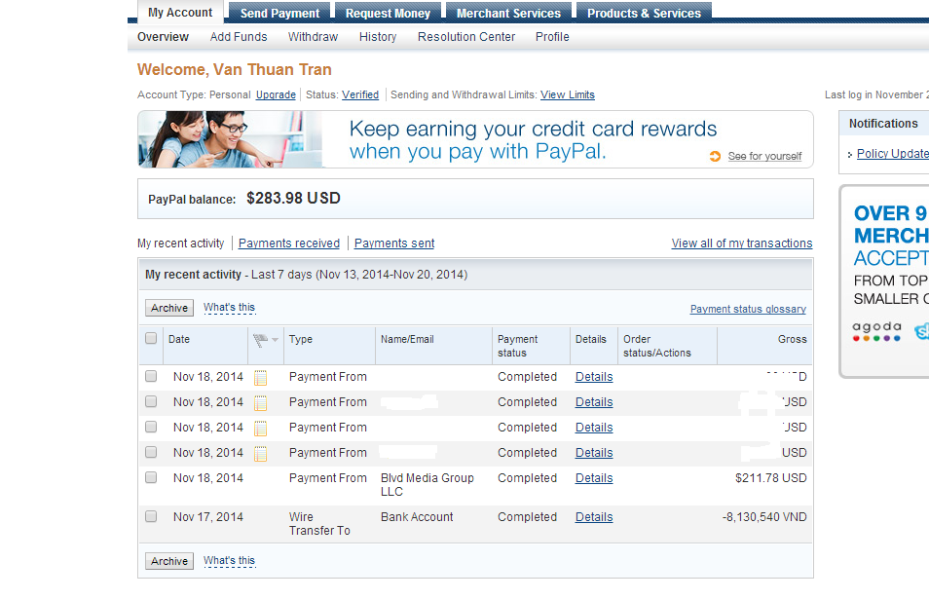This screenshot has height=599, width=929.
Task: Click the Upgrade account type link
Action: [276, 94]
